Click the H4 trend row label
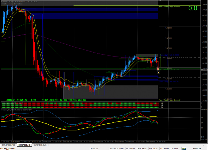This screenshot has height=150, width=208. (162, 105)
